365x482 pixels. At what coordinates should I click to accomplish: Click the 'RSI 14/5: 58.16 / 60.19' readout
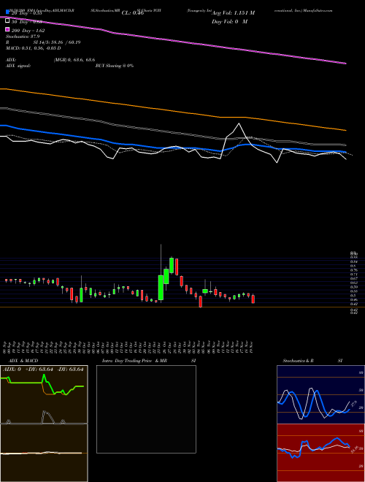43,42
